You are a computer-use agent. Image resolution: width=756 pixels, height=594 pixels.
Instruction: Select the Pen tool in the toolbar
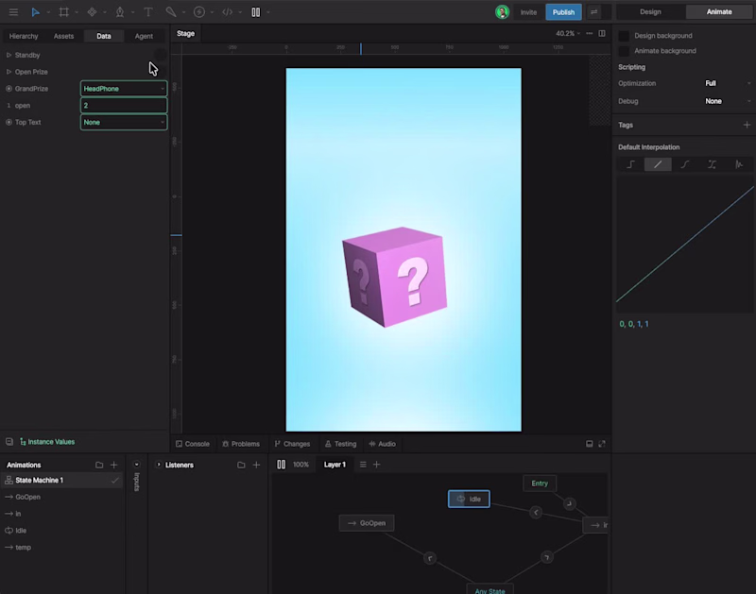(120, 11)
